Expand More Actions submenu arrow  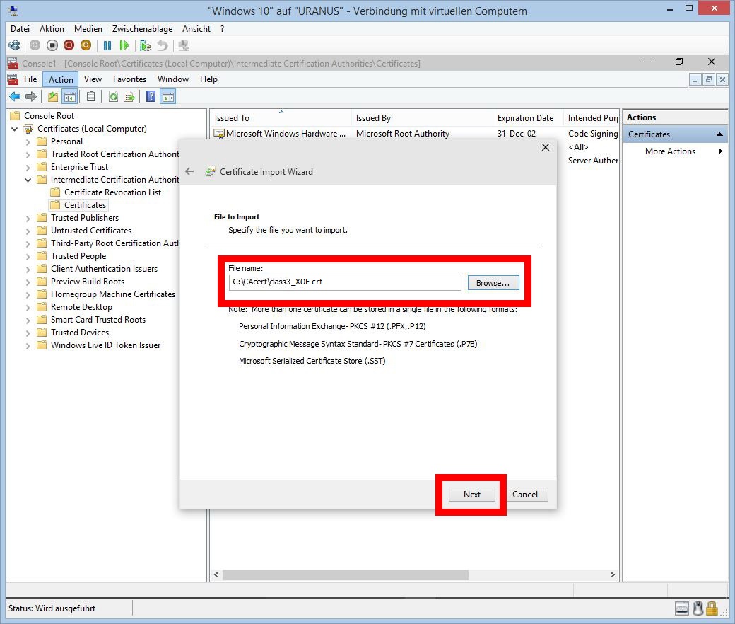click(x=720, y=151)
